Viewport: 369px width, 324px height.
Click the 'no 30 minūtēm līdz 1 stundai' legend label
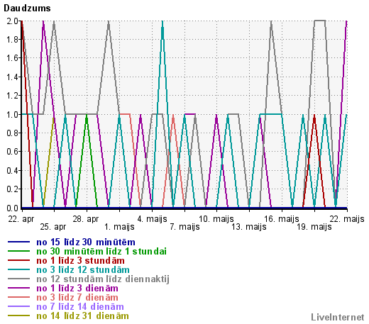101,251
